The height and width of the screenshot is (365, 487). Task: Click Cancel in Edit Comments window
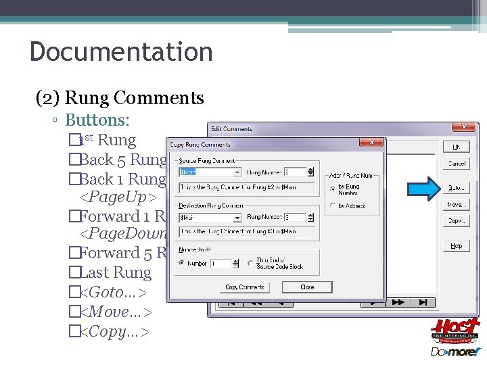(457, 164)
